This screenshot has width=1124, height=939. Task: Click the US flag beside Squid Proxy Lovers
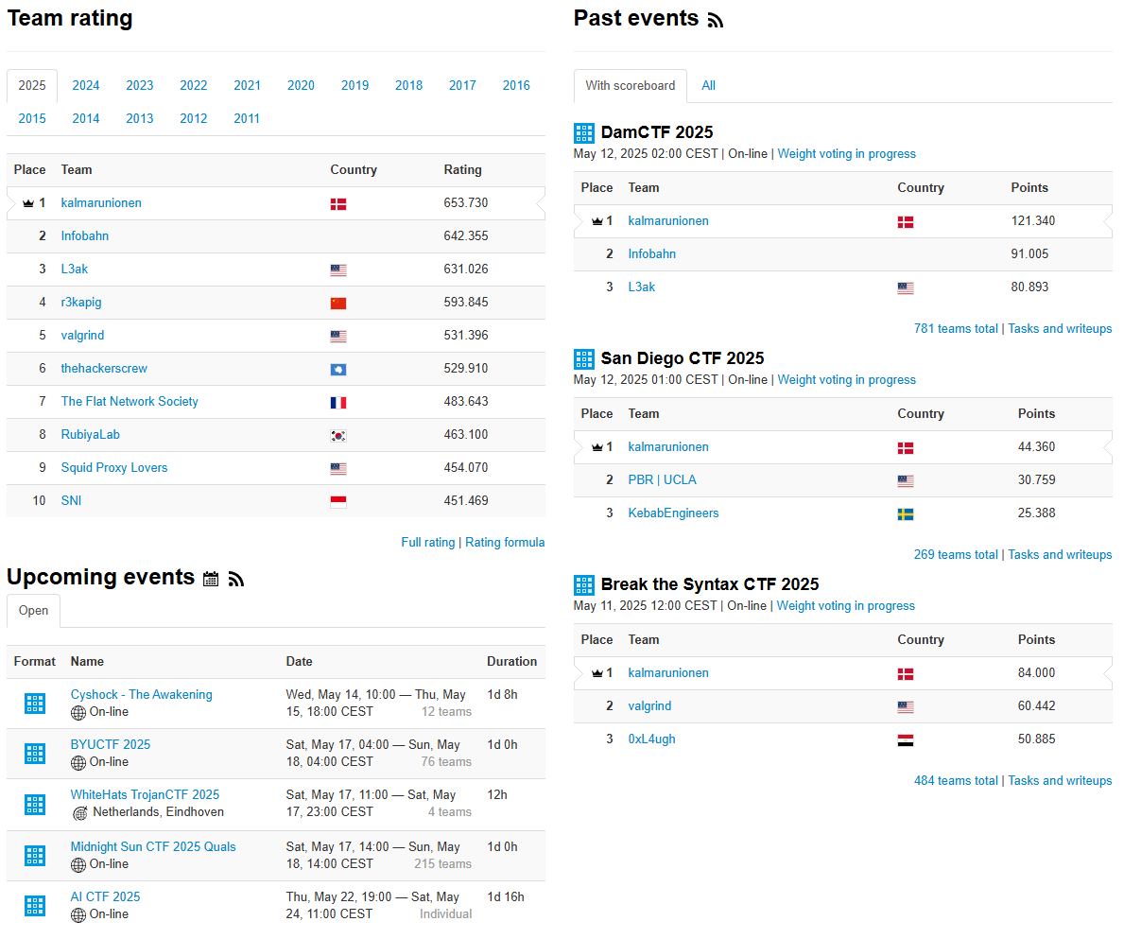pos(338,469)
